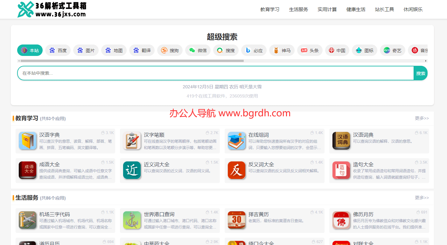Open the 近义词大全 green 近 icon
Viewport: 447px width, 245px height.
pyautogui.click(x=132, y=170)
